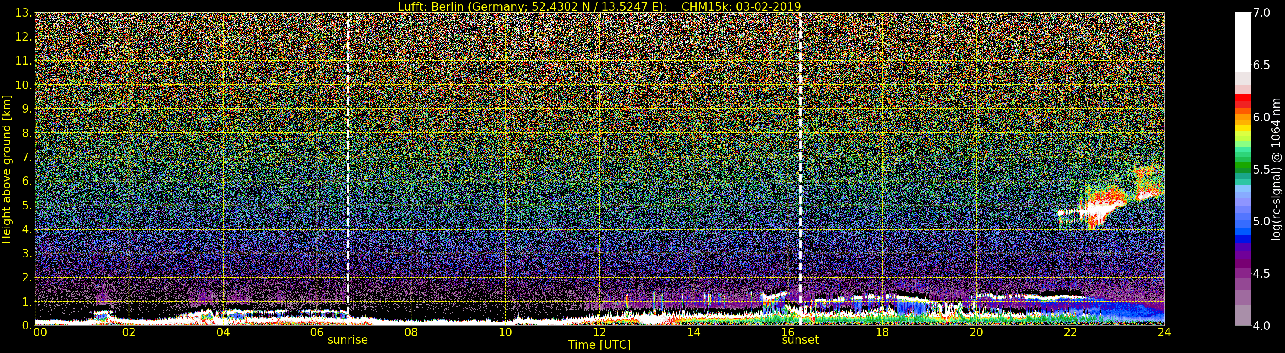1285x353 pixels.
Task: Click the 'sunset' label below the time axis
Action: tap(800, 340)
